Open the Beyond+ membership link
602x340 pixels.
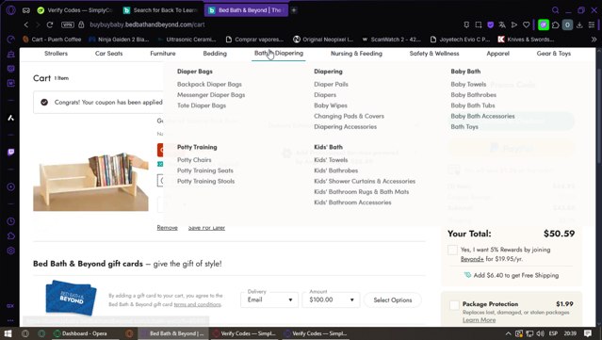[x=472, y=259]
